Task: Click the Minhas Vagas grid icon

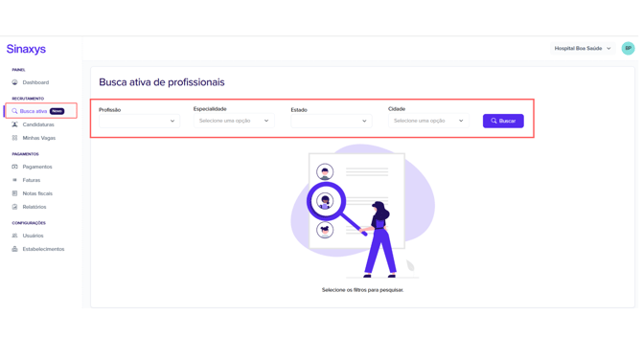Action: [14, 138]
